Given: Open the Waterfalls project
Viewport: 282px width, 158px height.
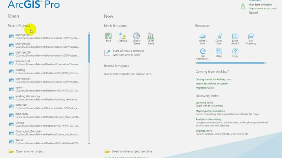Looking at the screenshot, I should pos(44,107).
